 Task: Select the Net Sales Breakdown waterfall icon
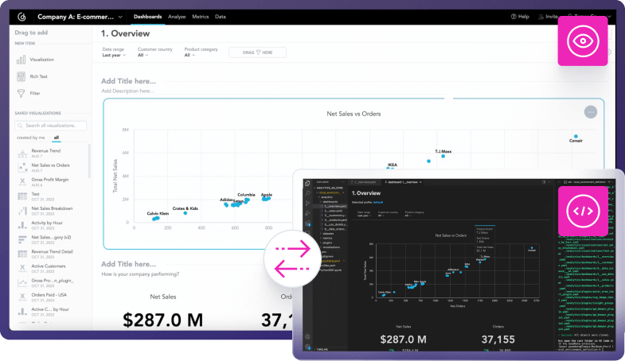click(x=22, y=211)
